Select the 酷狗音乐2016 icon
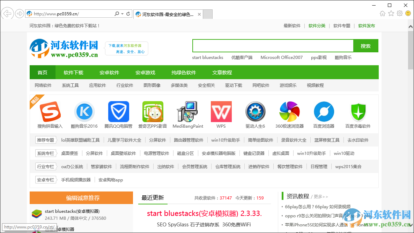This screenshot has width=414, height=233. 84,111
